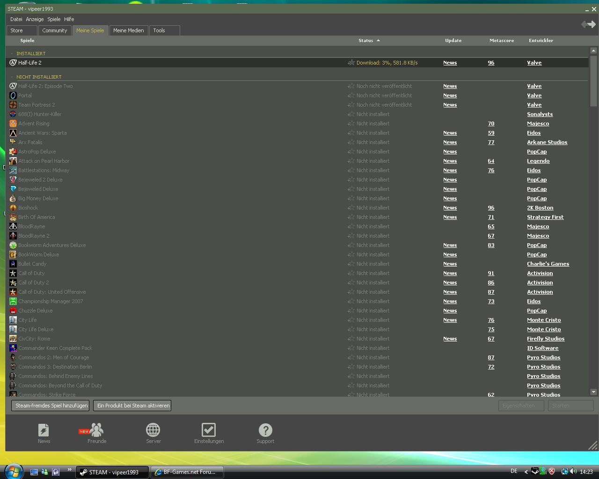
Task: Open BF-Games.net Forum taskbar button
Action: click(187, 472)
